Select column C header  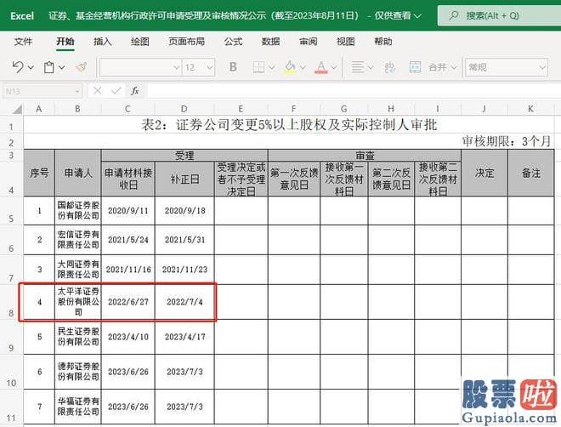pyautogui.click(x=127, y=109)
